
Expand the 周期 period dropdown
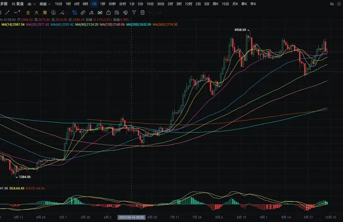tap(45, 4)
